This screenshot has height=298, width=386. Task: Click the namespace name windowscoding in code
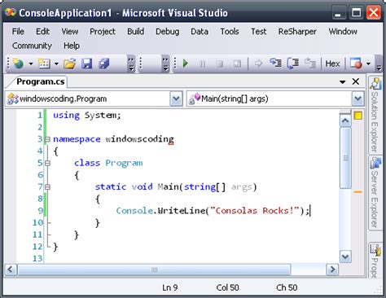click(x=139, y=139)
